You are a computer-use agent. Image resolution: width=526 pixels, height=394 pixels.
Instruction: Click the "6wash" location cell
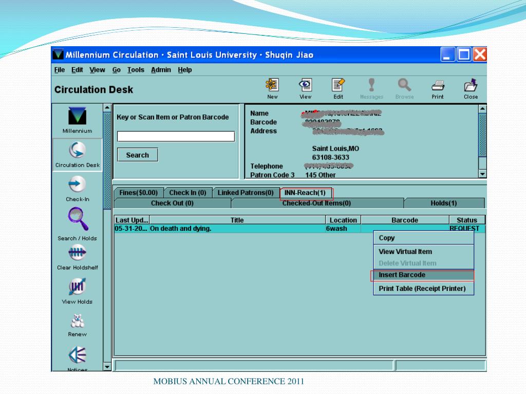pos(343,228)
